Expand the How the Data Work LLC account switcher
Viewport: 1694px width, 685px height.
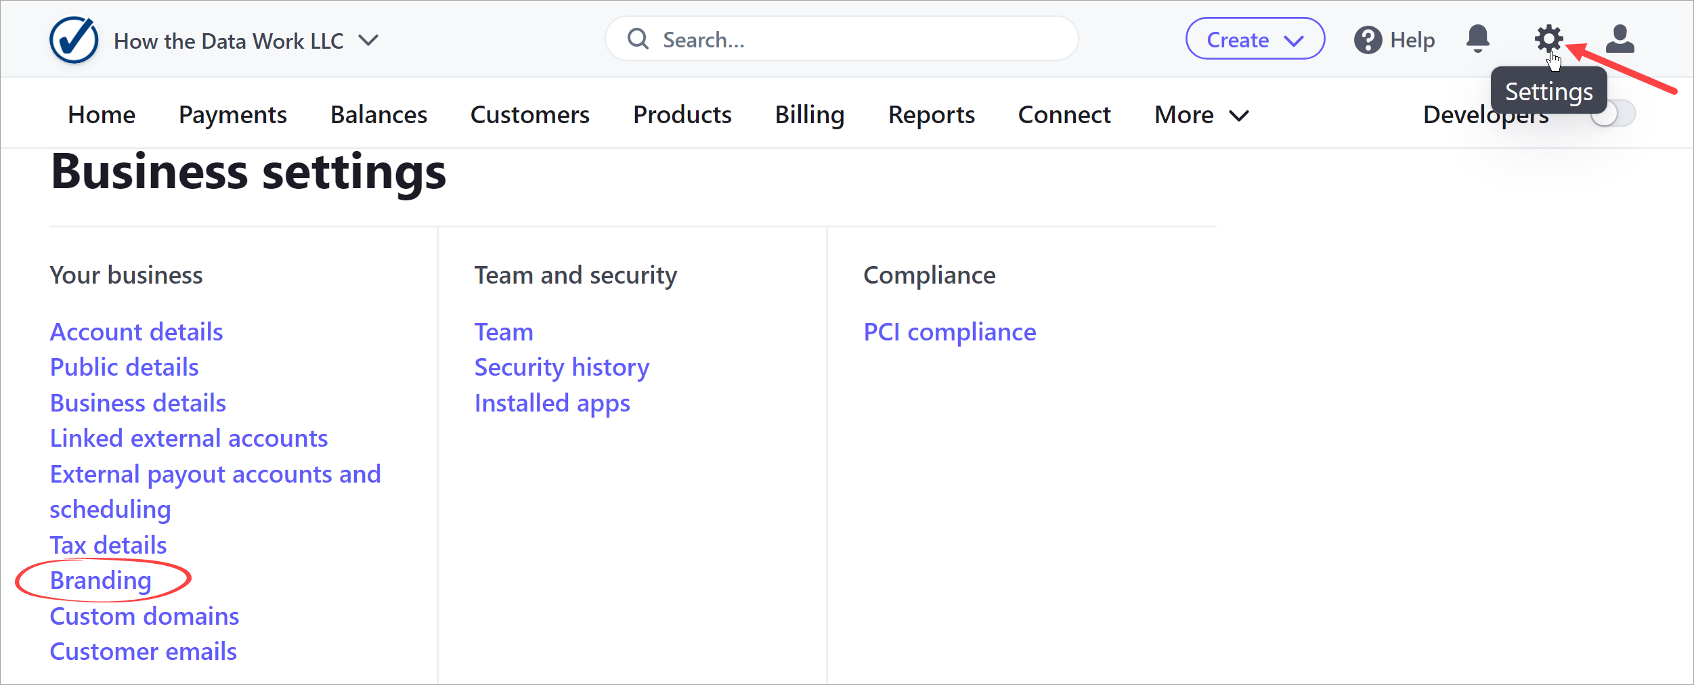(246, 41)
